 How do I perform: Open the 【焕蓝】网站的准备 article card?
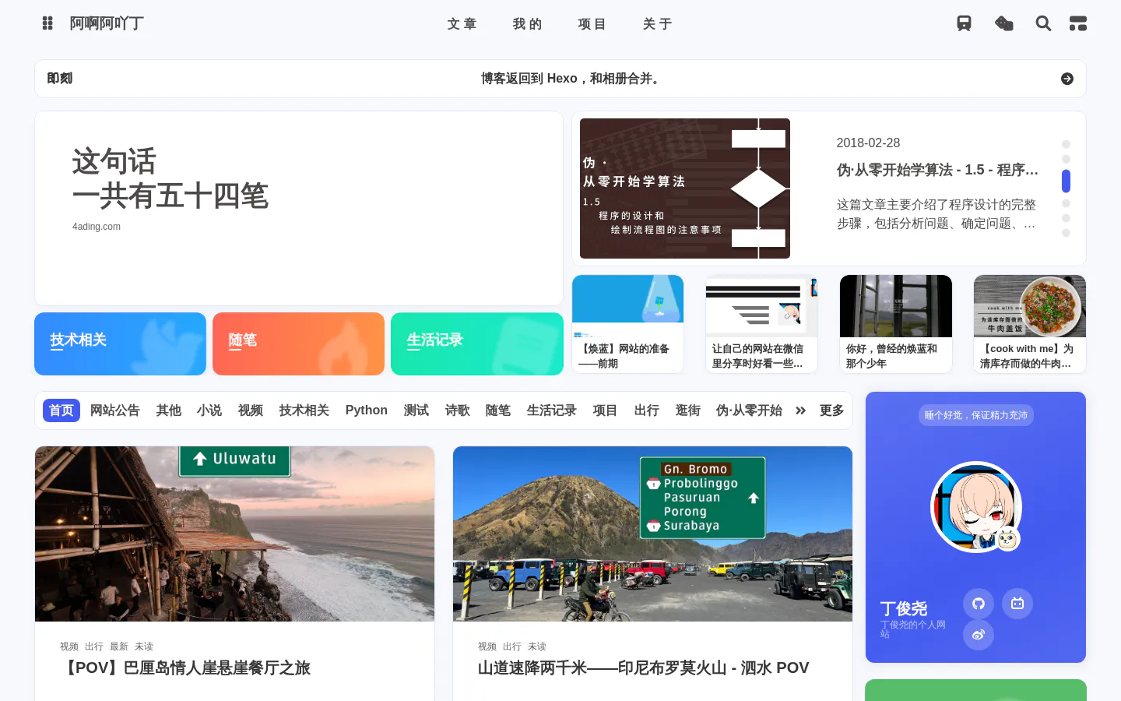point(628,324)
